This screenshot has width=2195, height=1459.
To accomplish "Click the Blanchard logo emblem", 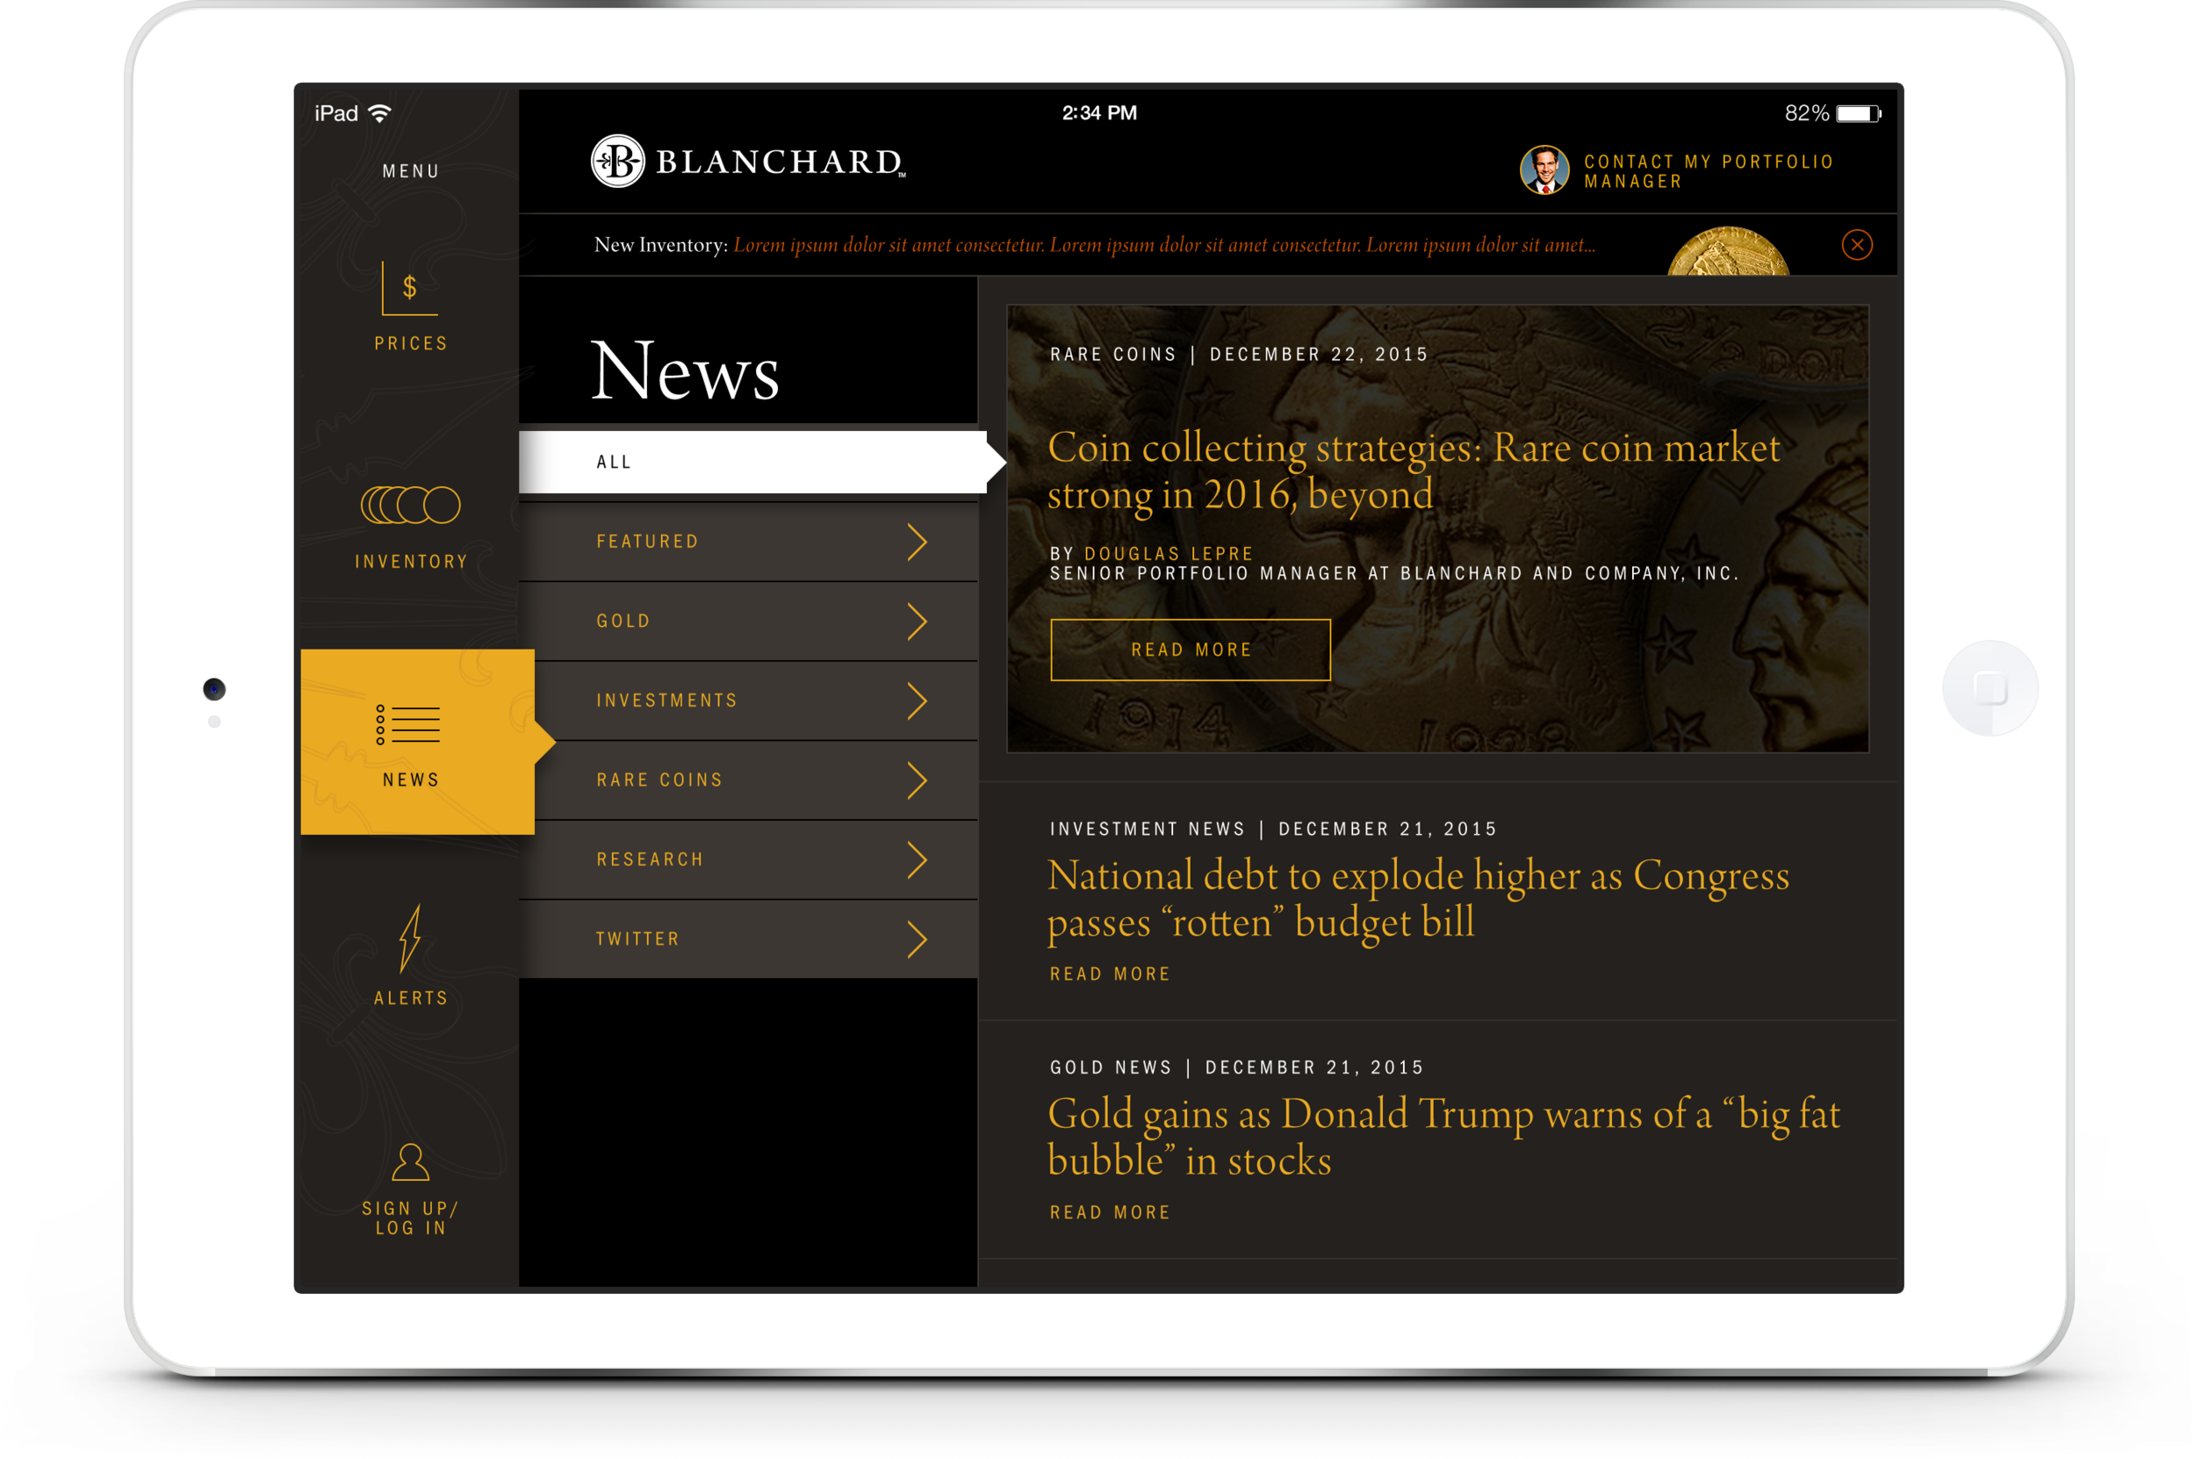I will point(618,161).
